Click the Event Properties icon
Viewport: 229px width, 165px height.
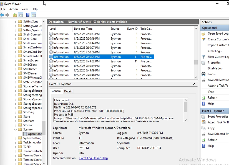(203, 117)
